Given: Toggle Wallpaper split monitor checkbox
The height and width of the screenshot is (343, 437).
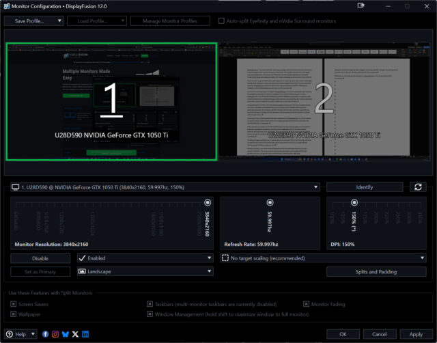Looking at the screenshot, I should pos(13,314).
